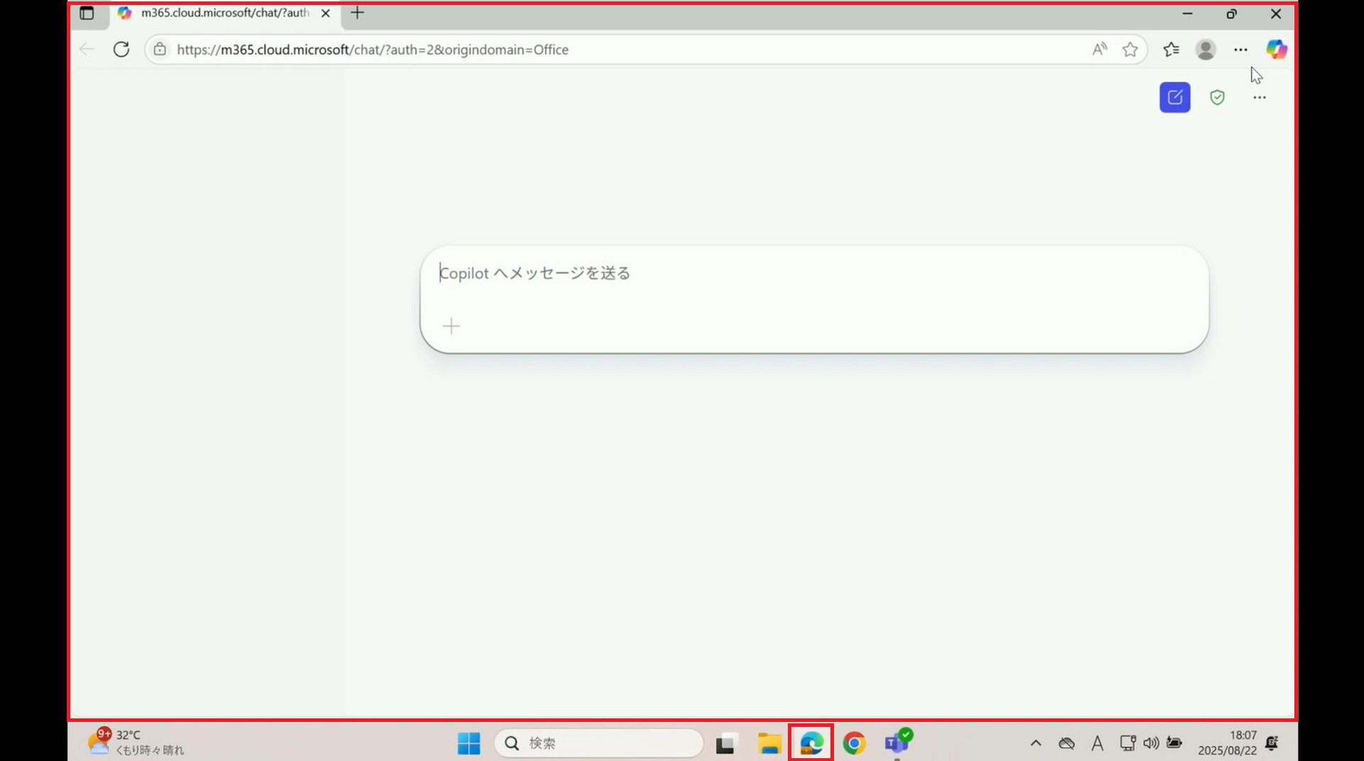This screenshot has height=761, width=1364.
Task: Close the m365.cloud.microsoft tab
Action: point(325,14)
